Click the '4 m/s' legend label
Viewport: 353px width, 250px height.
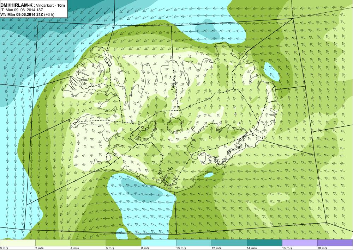[x=75, y=248]
